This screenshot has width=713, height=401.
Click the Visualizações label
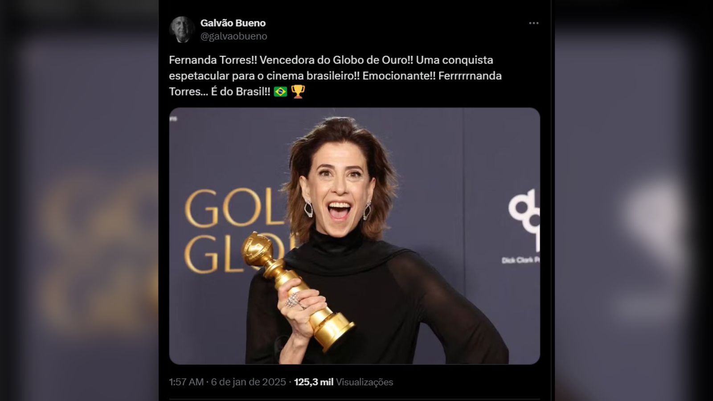364,382
